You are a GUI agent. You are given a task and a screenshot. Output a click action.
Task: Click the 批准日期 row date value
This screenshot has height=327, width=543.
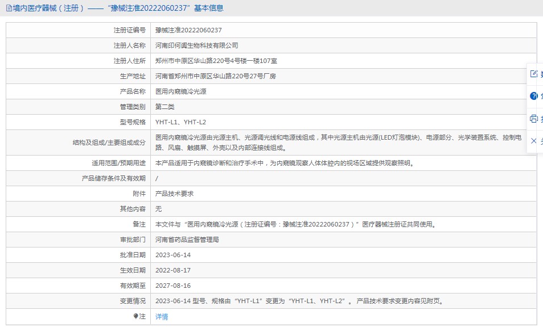pyautogui.click(x=173, y=255)
